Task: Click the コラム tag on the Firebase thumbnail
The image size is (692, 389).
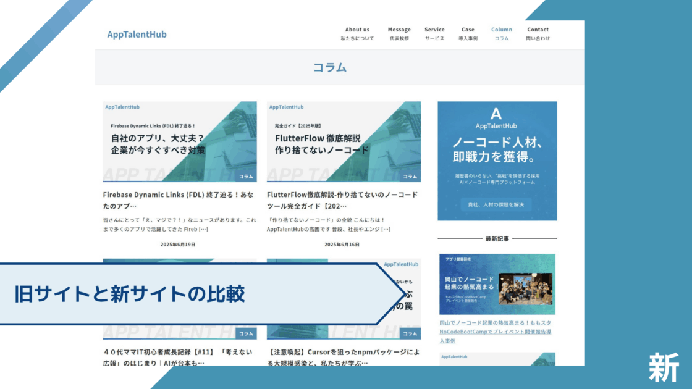Action: pos(247,177)
